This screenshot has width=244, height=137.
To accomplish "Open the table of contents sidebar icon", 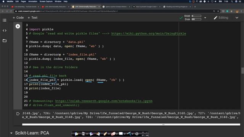I will [5, 20].
